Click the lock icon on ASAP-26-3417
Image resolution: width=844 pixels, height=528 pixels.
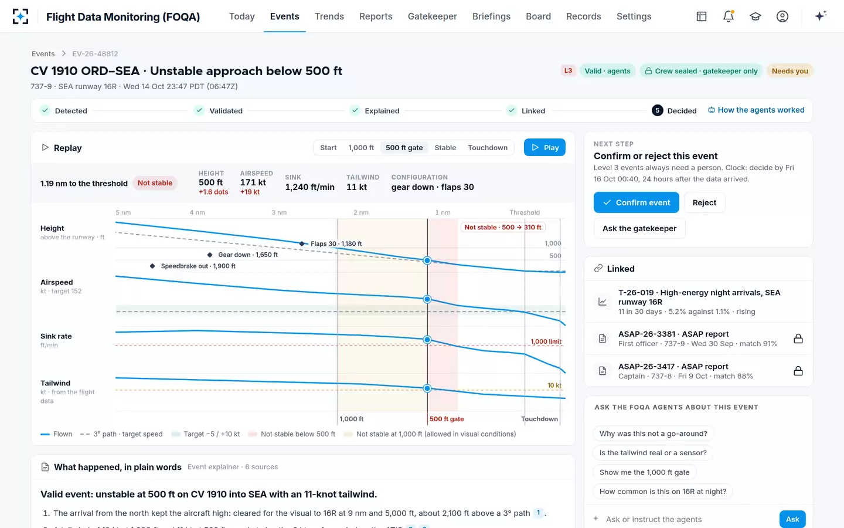click(x=798, y=371)
